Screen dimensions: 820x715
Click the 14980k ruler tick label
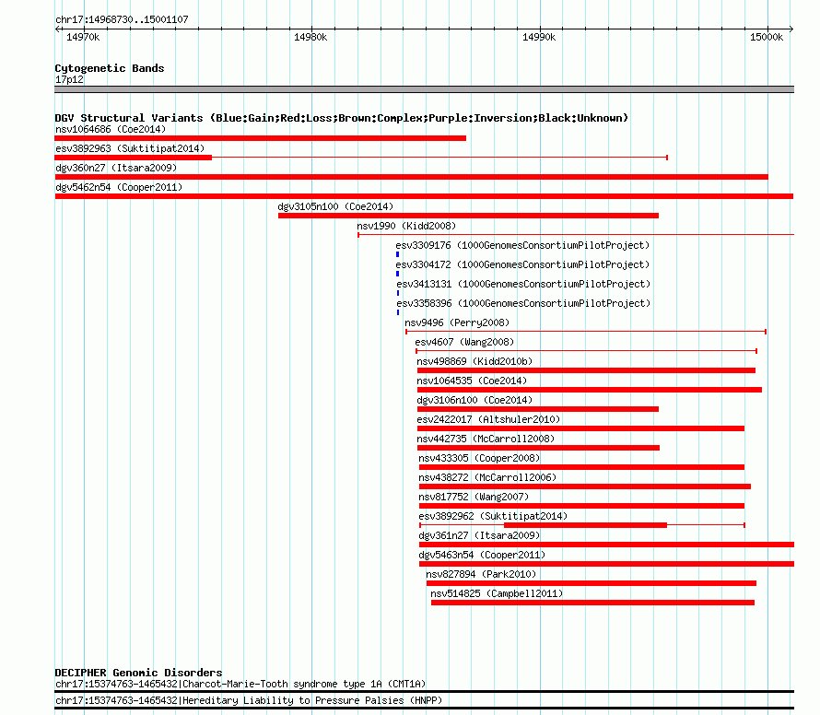point(310,38)
